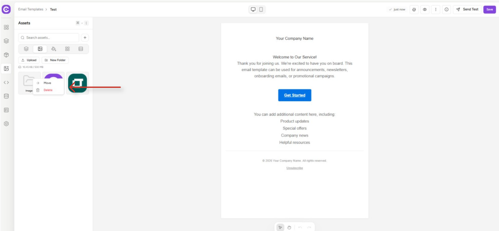Open the table layout icon in left sidebar
This screenshot has height=231, width=499.
pyautogui.click(x=6, y=110)
